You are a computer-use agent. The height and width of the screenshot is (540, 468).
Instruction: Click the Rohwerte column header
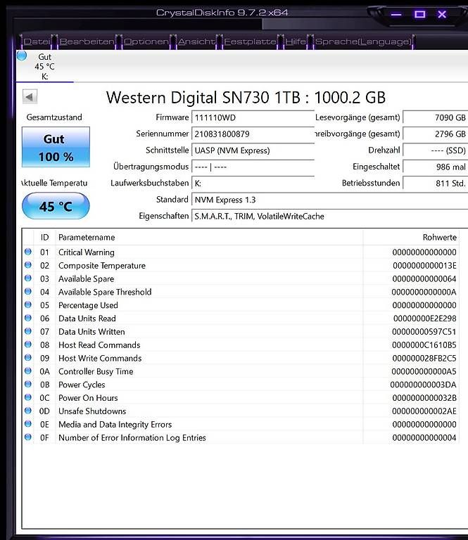pos(411,237)
